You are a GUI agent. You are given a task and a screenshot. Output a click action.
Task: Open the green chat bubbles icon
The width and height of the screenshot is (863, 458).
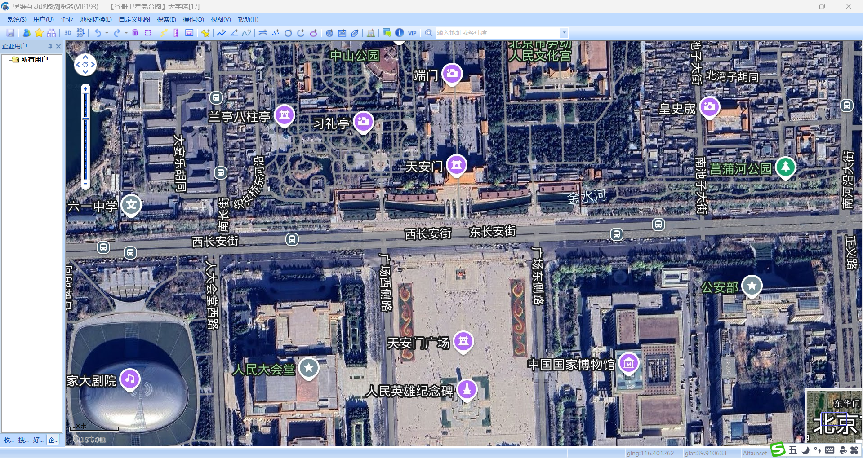click(387, 33)
